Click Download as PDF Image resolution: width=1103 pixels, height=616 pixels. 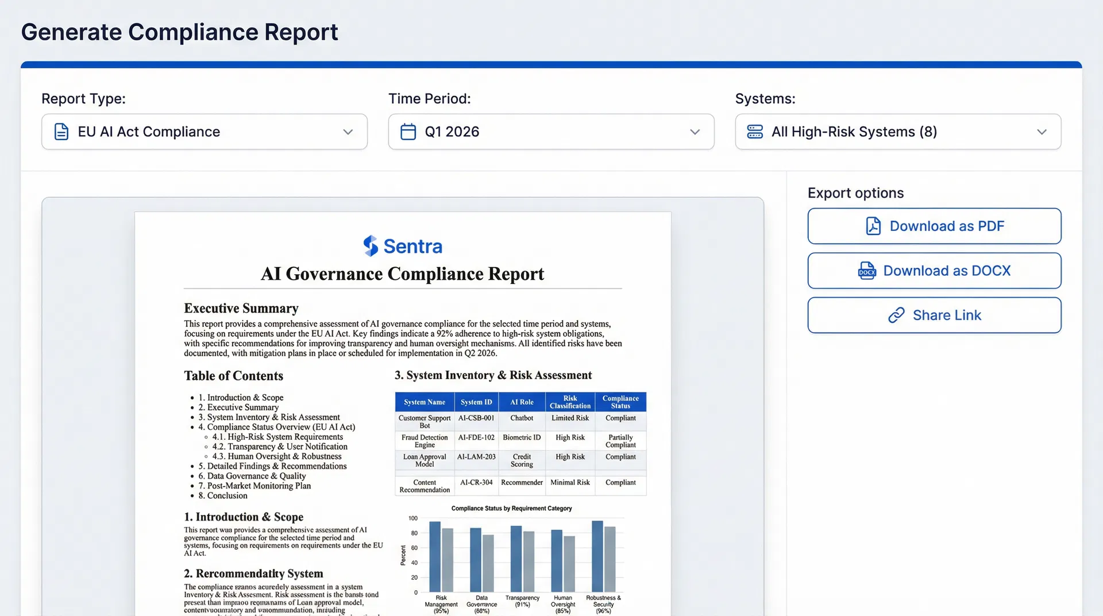click(x=934, y=226)
